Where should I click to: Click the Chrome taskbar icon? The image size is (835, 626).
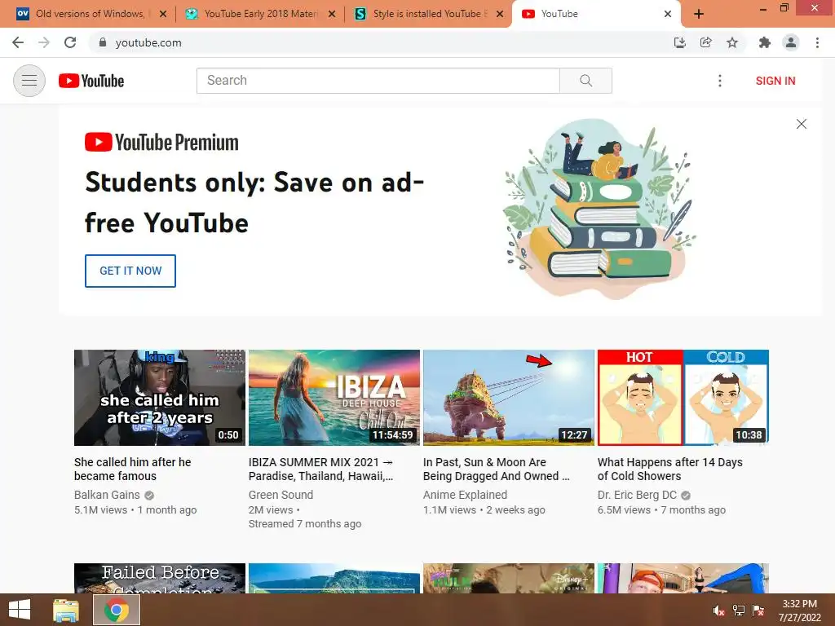tap(117, 610)
